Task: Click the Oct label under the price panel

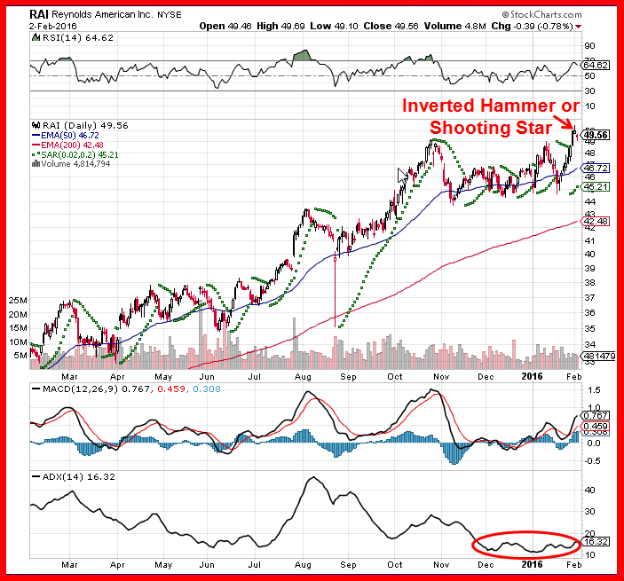Action: coord(395,377)
